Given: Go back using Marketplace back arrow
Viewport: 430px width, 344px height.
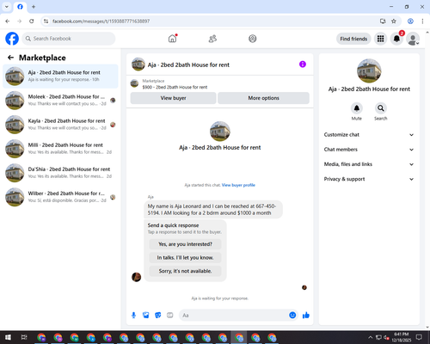Looking at the screenshot, I should pyautogui.click(x=10, y=58).
